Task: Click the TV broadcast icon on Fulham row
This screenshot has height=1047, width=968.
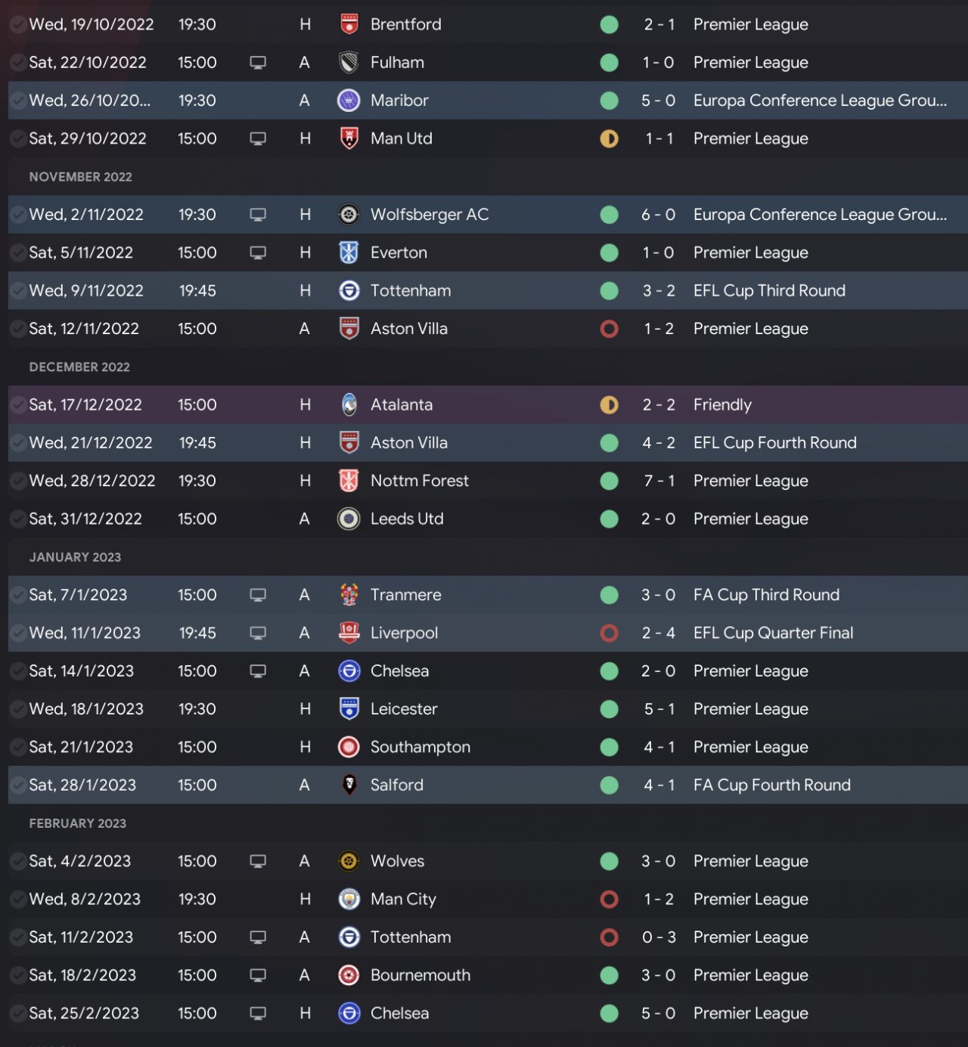Action: point(258,63)
